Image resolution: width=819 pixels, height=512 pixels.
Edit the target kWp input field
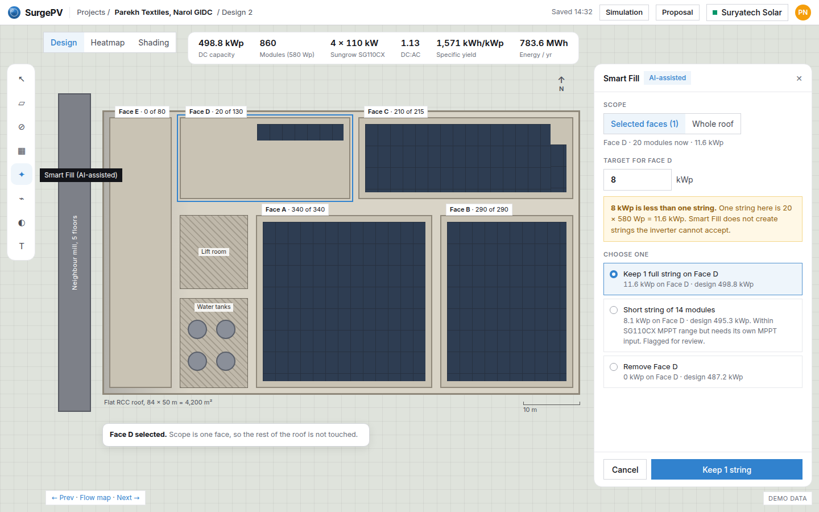coord(637,180)
